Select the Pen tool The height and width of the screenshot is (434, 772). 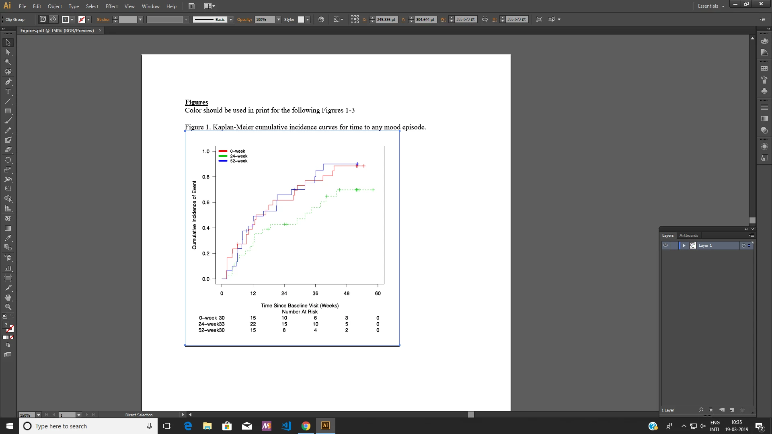(8, 82)
